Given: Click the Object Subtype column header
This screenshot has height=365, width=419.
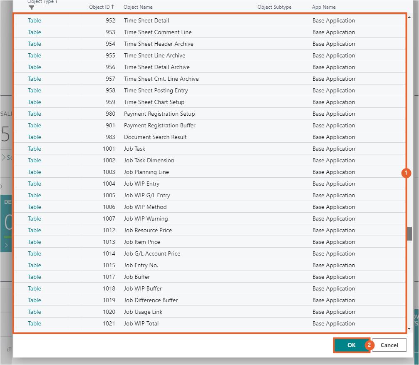Looking at the screenshot, I should (x=274, y=7).
